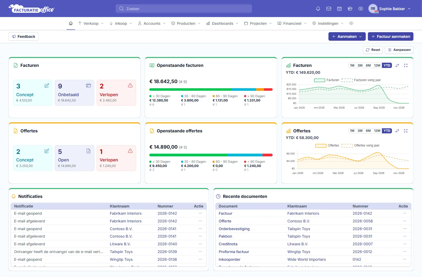The width and height of the screenshot is (422, 277).
Task: Expand the Facturen chart to fullscreen
Action: tap(406, 66)
